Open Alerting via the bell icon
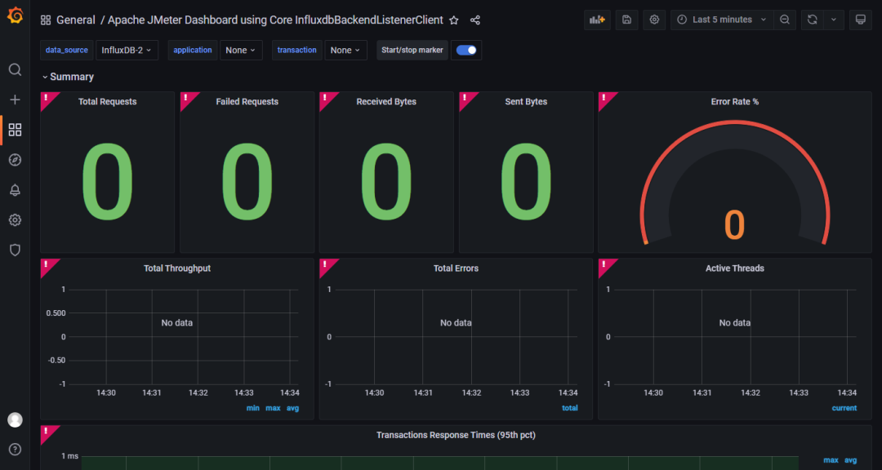Viewport: 882px width, 470px height. coord(15,189)
